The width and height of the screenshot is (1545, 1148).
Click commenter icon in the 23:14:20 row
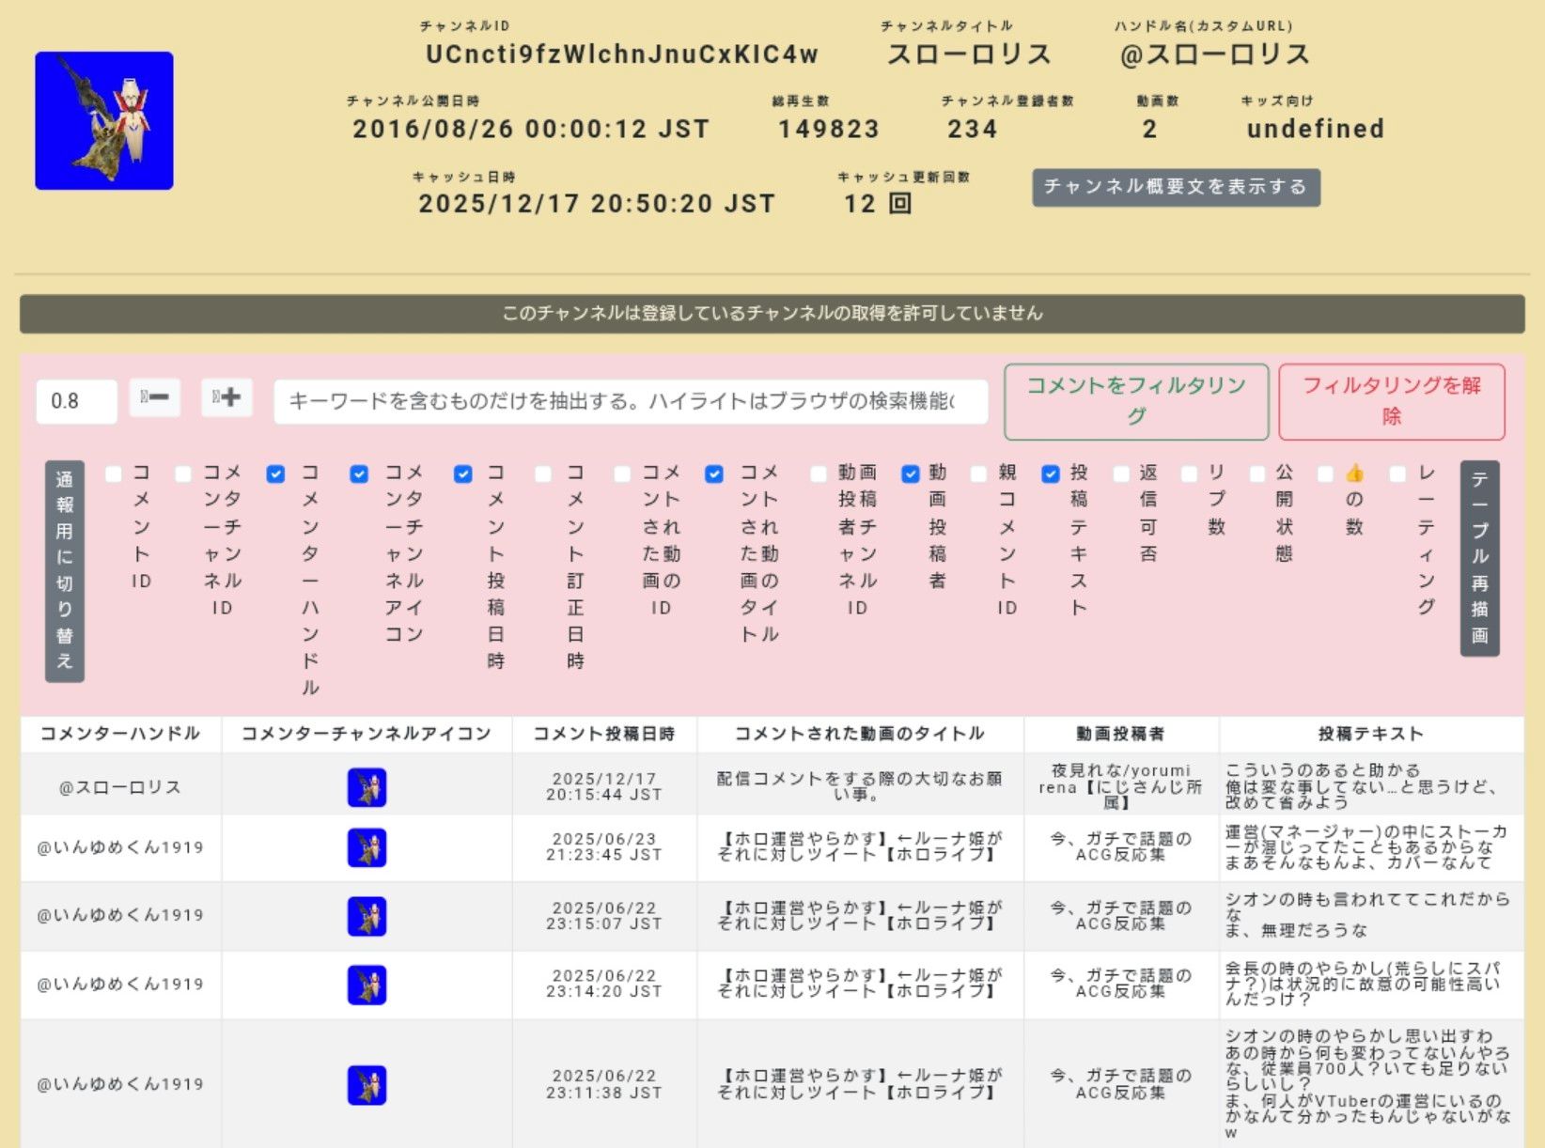click(x=367, y=985)
